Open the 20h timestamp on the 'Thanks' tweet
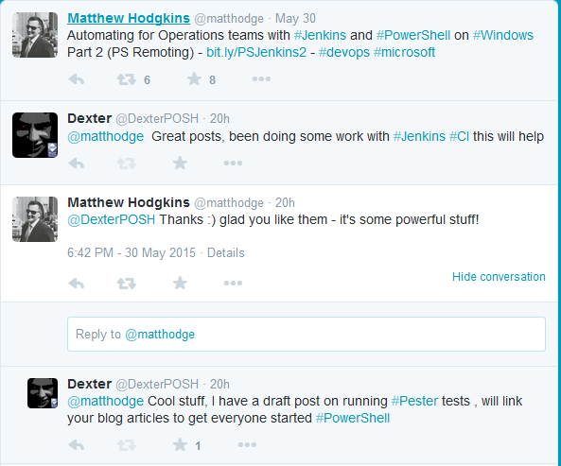The image size is (561, 466). 285,202
